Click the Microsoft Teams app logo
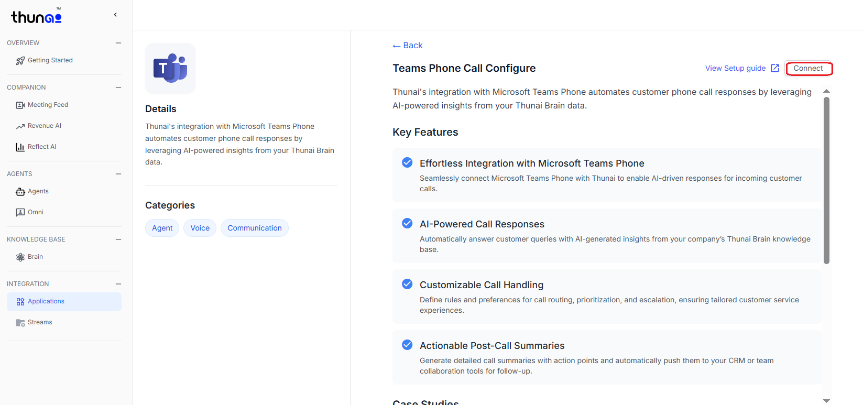 point(170,69)
